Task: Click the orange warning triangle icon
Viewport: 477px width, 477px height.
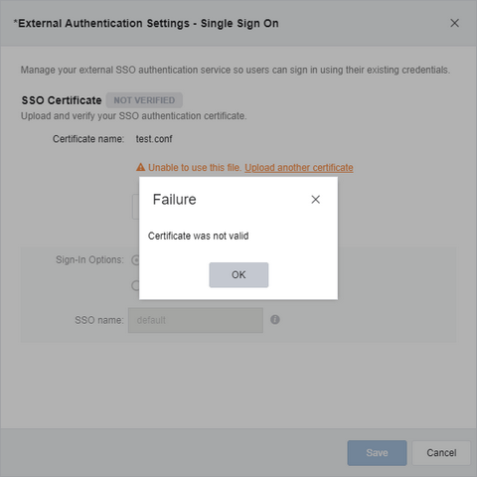Action: (141, 167)
